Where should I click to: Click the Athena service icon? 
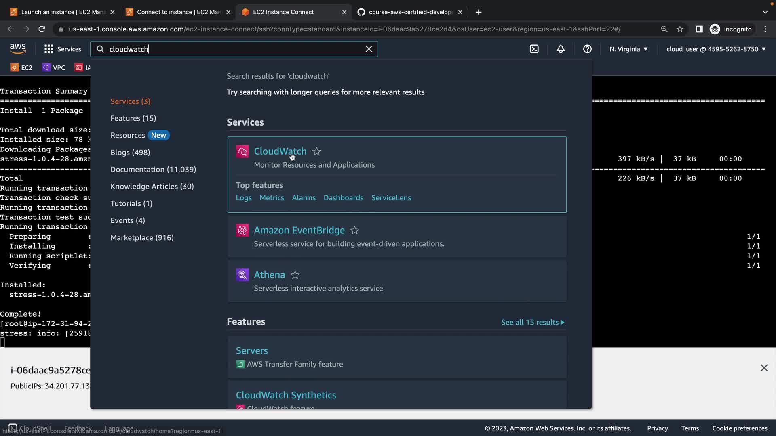click(242, 275)
